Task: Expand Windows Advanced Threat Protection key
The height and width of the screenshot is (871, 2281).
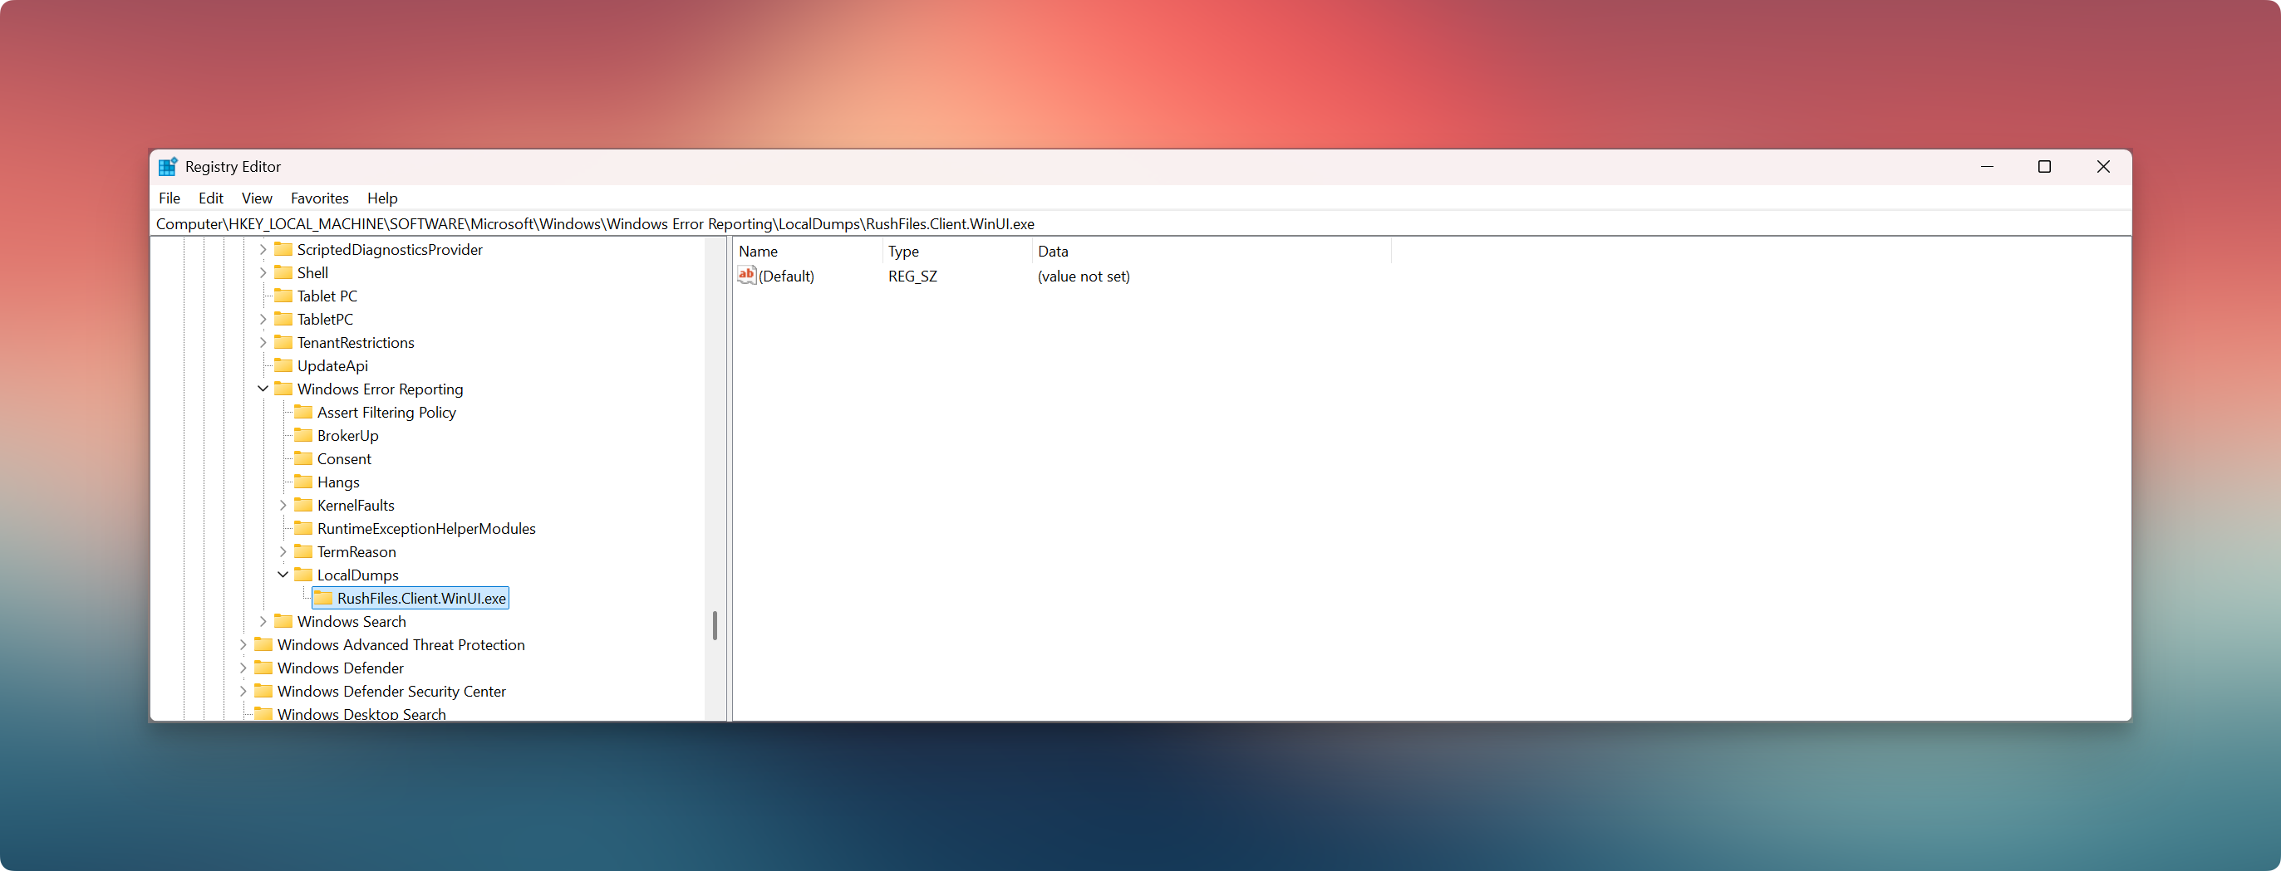Action: click(x=243, y=644)
